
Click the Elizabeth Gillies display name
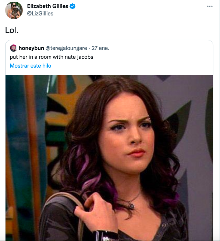pos(47,6)
